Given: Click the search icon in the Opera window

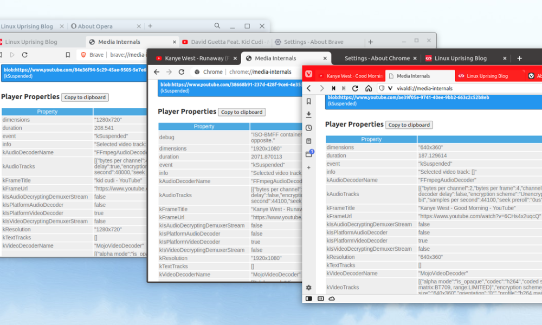Looking at the screenshot, I should coord(217,26).
